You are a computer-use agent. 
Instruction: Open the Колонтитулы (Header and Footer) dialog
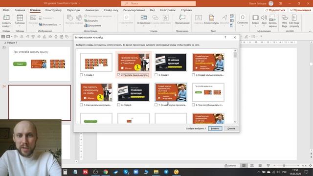point(212,18)
